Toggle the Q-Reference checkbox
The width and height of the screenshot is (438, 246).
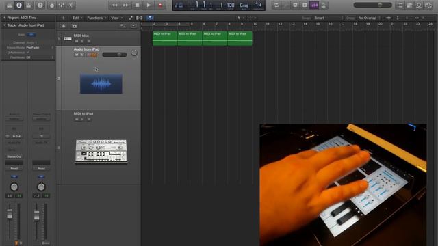pos(28,52)
